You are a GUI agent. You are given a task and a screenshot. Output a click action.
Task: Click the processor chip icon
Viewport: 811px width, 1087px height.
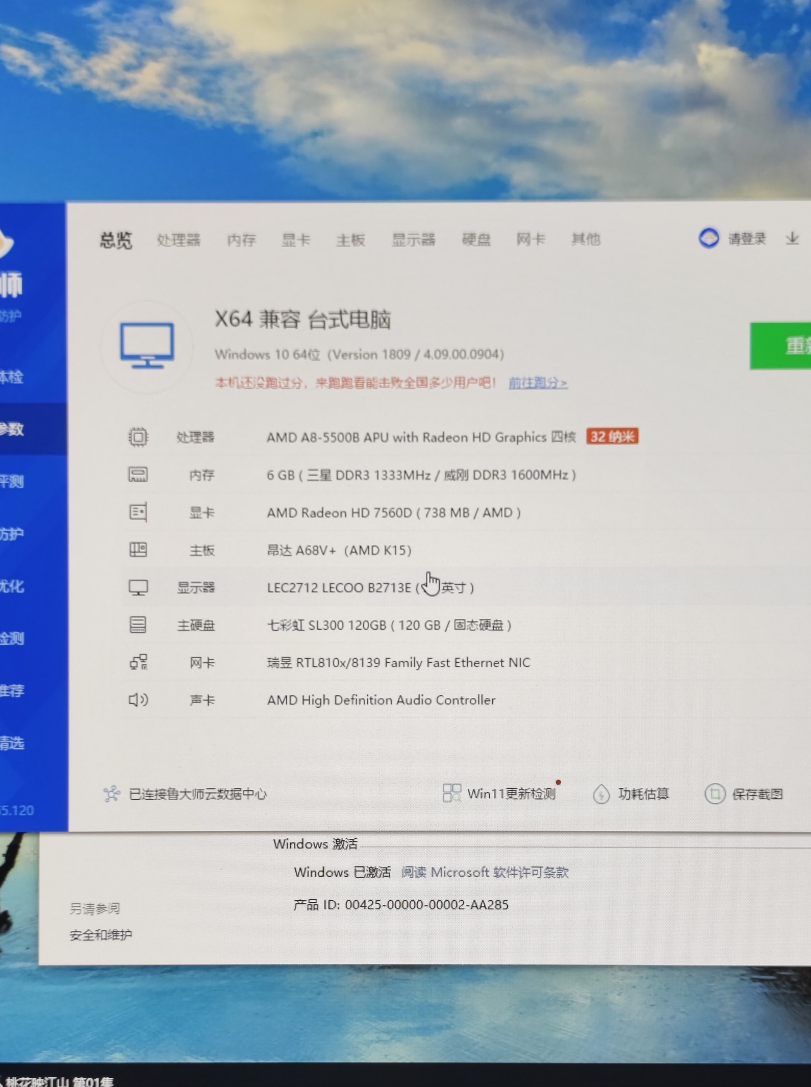tap(138, 437)
